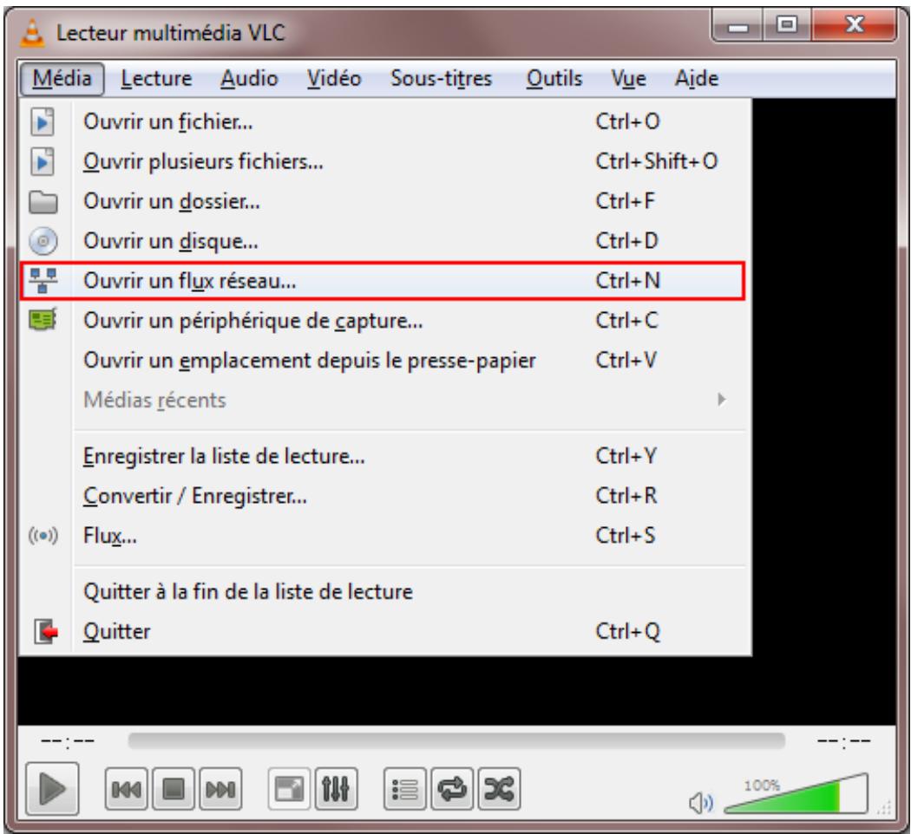Expand the Médias récents submenu arrow

(722, 400)
